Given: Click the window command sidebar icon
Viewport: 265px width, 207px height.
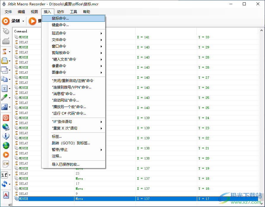Looking at the screenshot, I should pyautogui.click(x=4, y=70).
